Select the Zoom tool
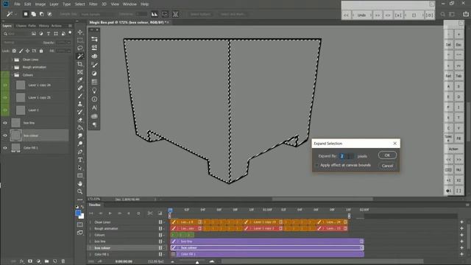The image size is (471, 265). click(x=80, y=191)
